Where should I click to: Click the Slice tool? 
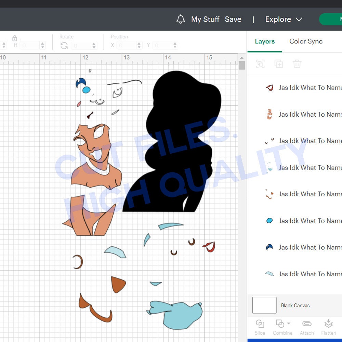(260, 327)
